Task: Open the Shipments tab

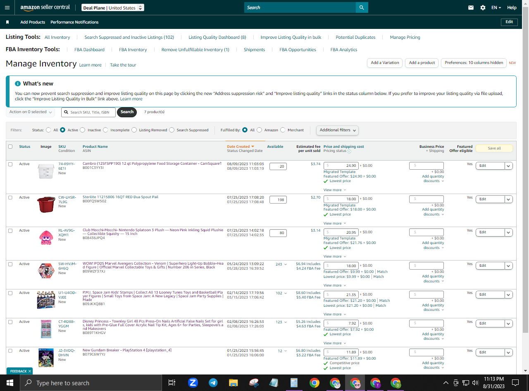Action: 254,50
